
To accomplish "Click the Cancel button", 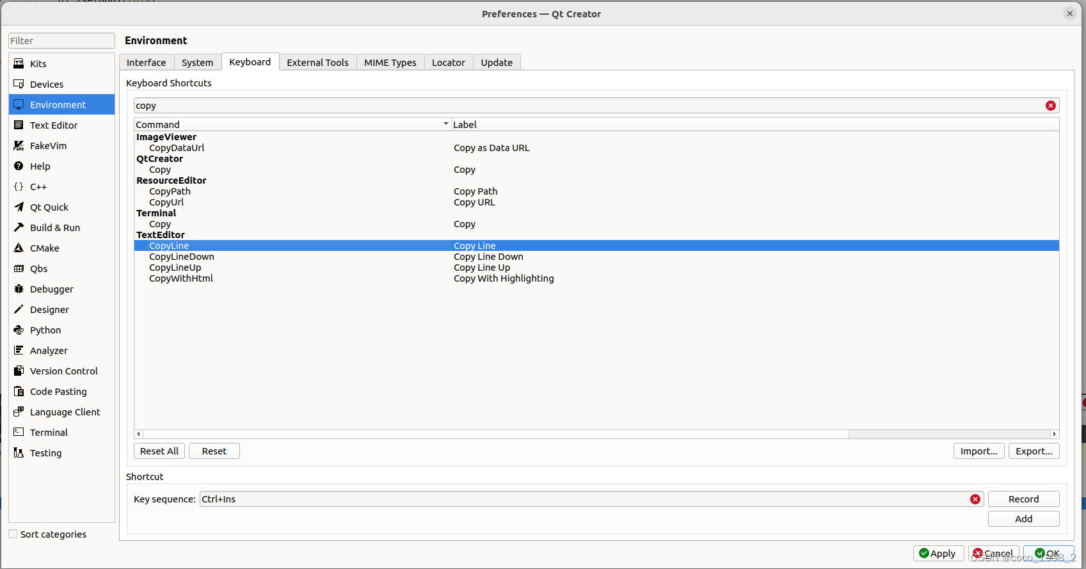I will tap(994, 554).
